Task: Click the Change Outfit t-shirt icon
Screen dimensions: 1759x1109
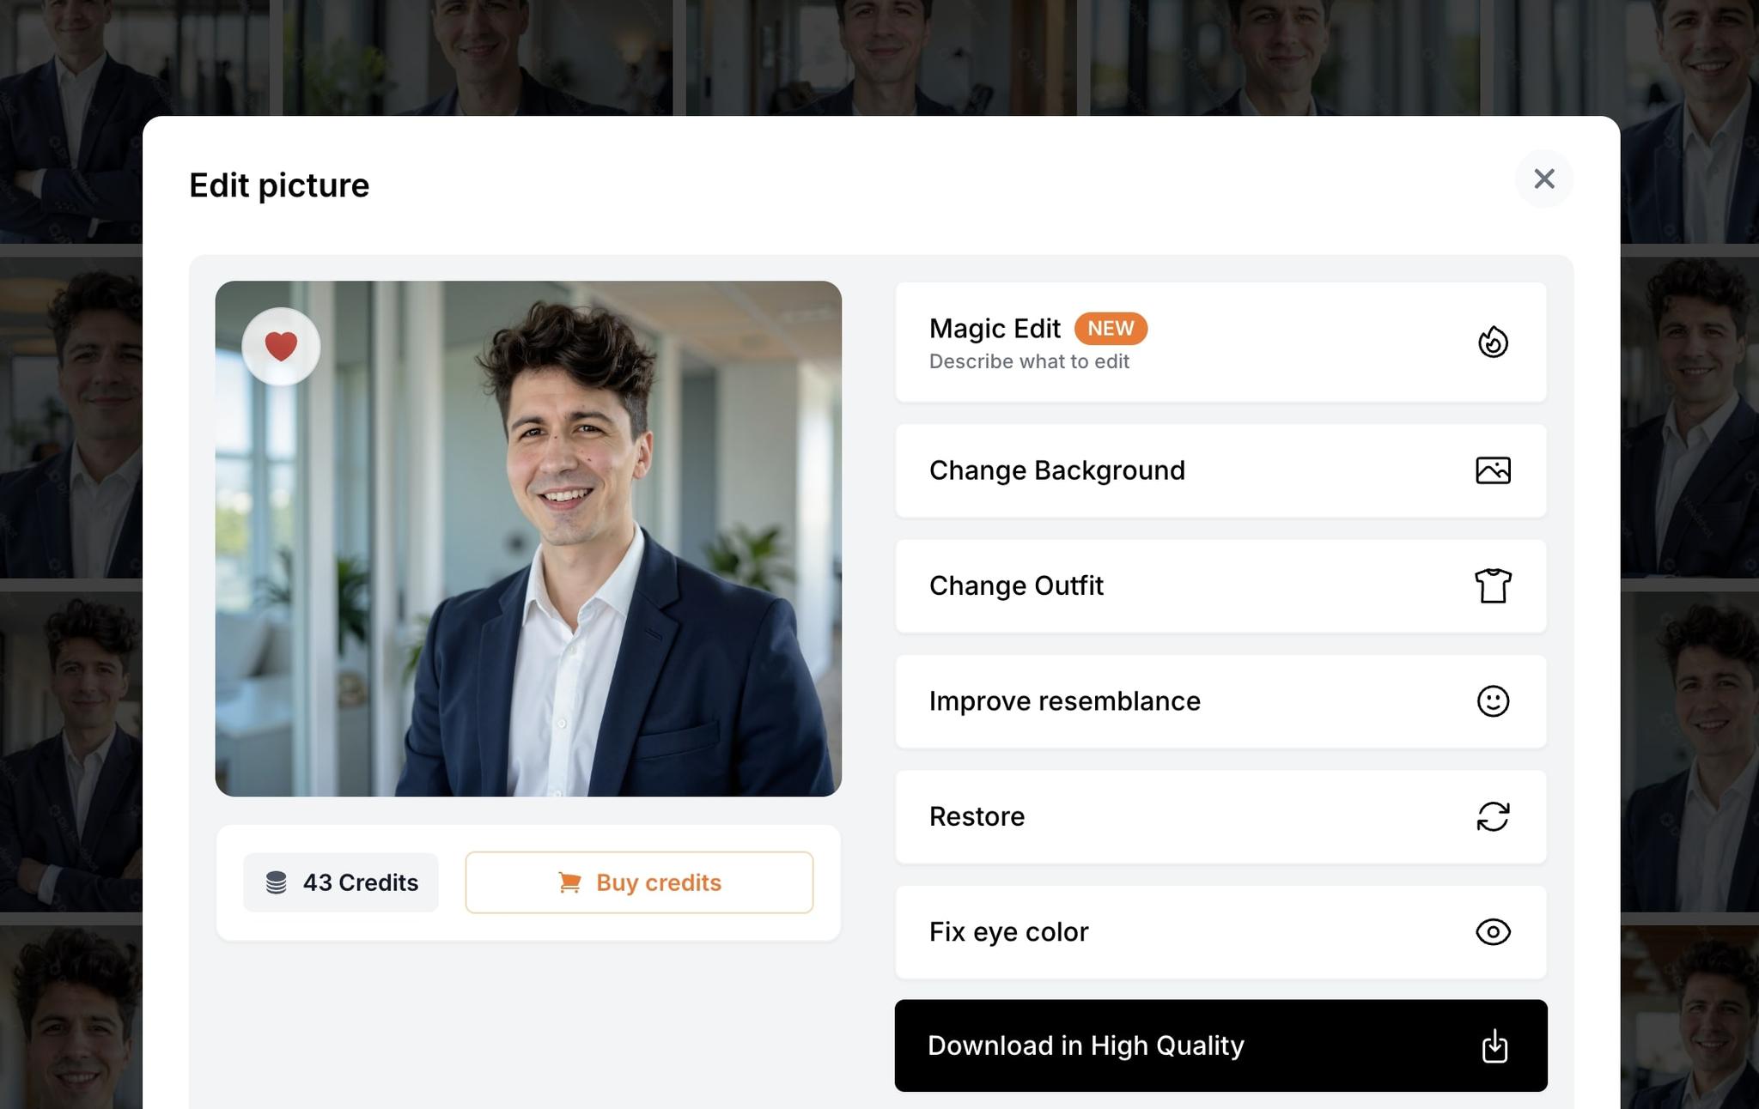Action: 1494,586
